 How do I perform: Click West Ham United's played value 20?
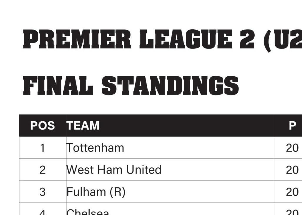tap(292, 170)
